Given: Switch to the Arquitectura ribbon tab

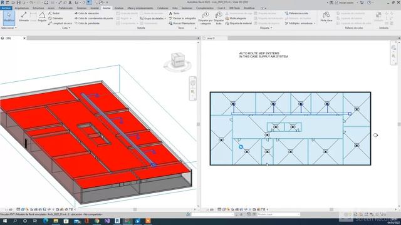Looking at the screenshot, I should (x=22, y=8).
